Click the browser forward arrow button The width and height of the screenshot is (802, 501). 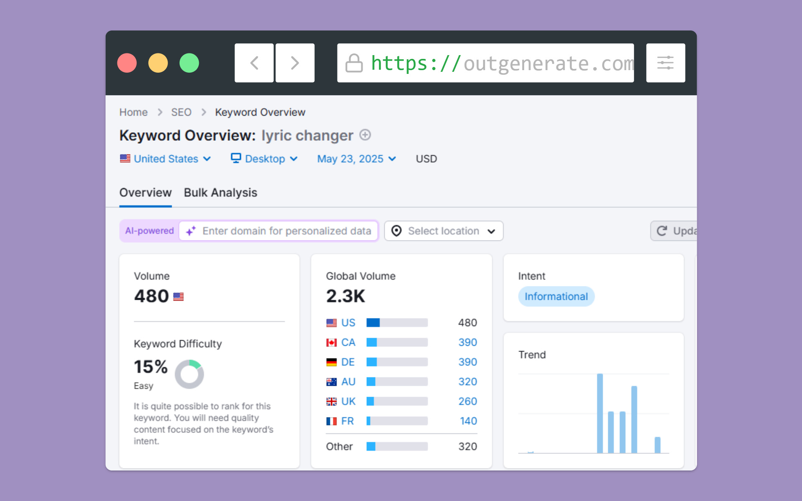pyautogui.click(x=295, y=63)
